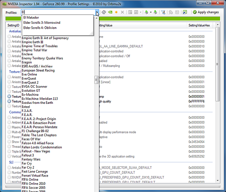The image size is (226, 192).
Task: Select Elder Scrolls 4: Oblivion suggestion
Action: tap(40, 28)
